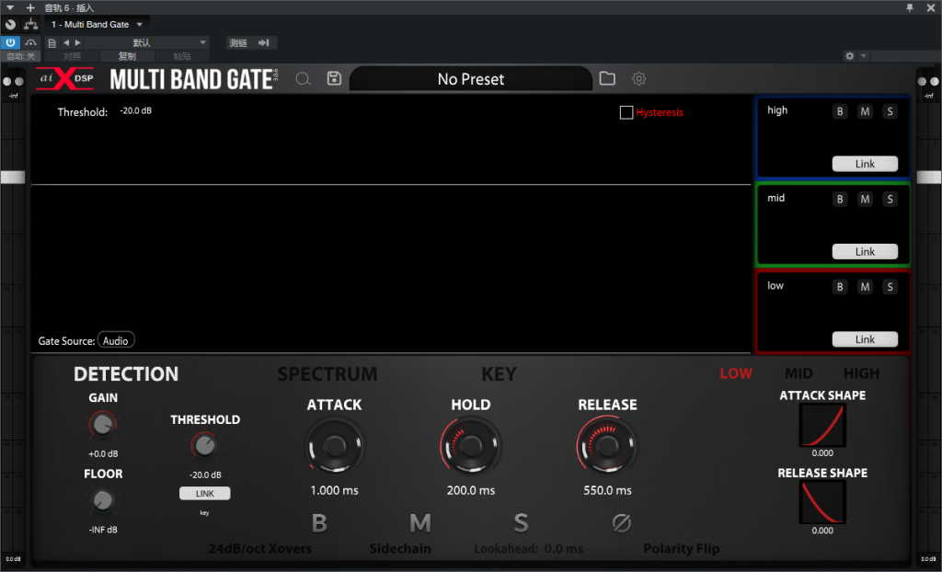The width and height of the screenshot is (942, 572).
Task: Click the GAIN knob
Action: pos(103,425)
